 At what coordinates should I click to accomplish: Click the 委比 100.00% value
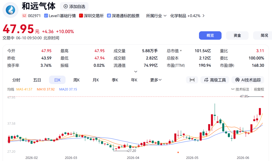[x=256, y=58]
